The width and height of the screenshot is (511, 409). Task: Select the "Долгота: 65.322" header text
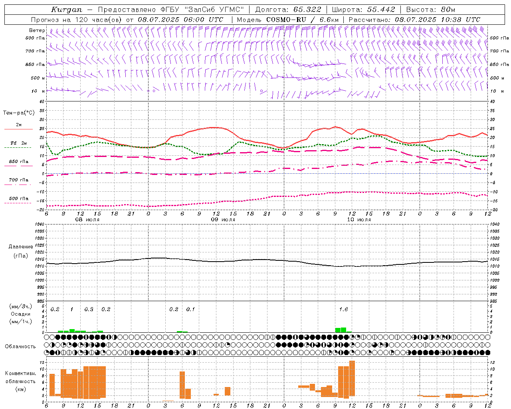point(288,10)
